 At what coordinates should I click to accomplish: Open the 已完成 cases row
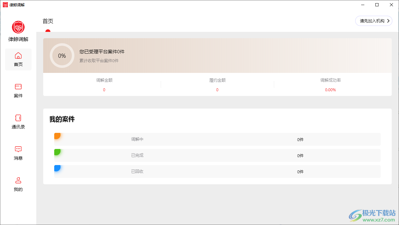click(217, 156)
